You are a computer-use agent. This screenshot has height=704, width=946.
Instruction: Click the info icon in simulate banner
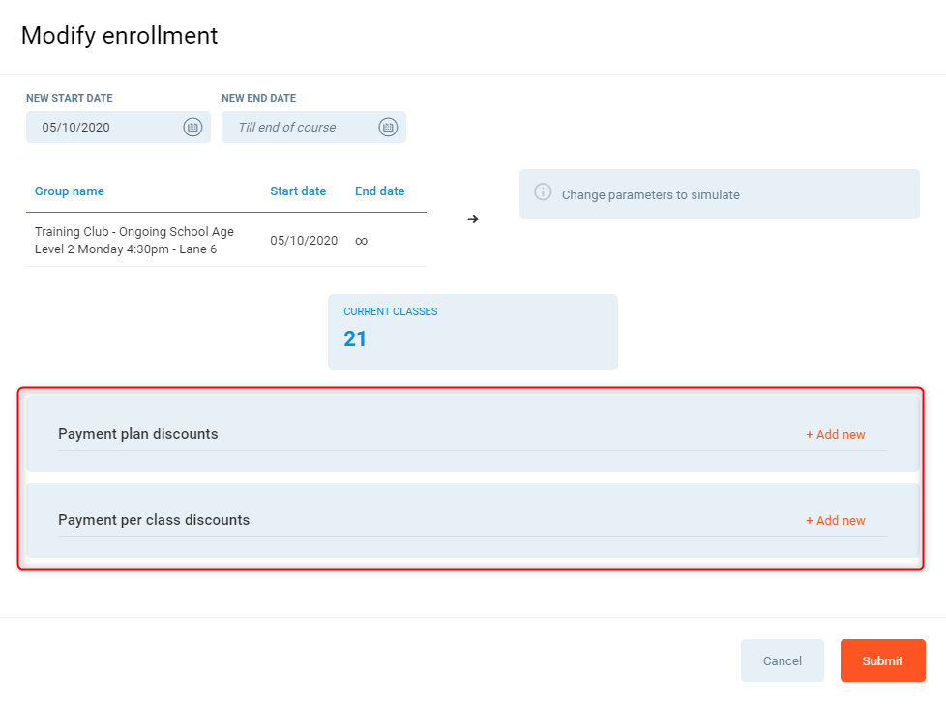click(544, 193)
